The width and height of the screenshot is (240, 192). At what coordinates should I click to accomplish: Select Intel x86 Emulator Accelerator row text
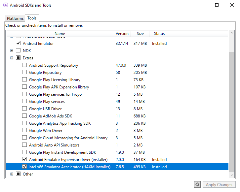click(x=69, y=167)
